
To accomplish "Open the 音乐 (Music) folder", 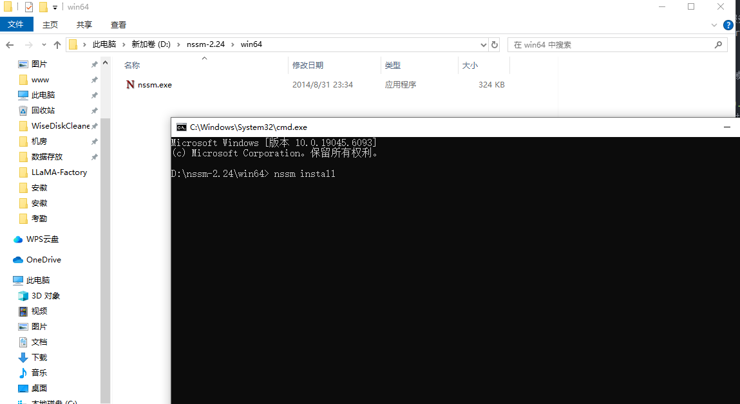I will coord(39,372).
